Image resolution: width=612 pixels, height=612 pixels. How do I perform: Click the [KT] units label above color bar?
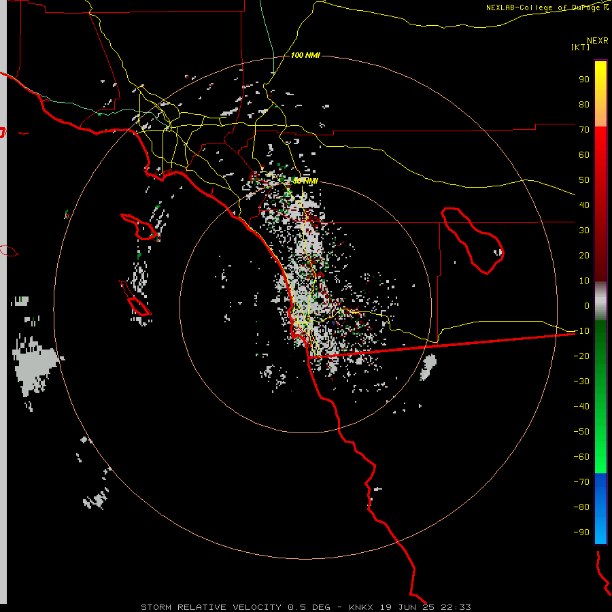580,47
